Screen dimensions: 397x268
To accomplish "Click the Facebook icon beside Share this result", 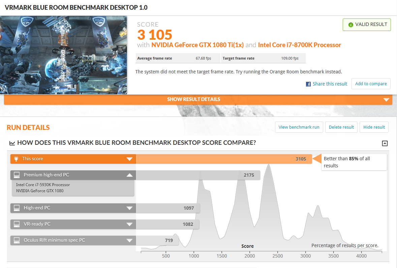I will (308, 84).
